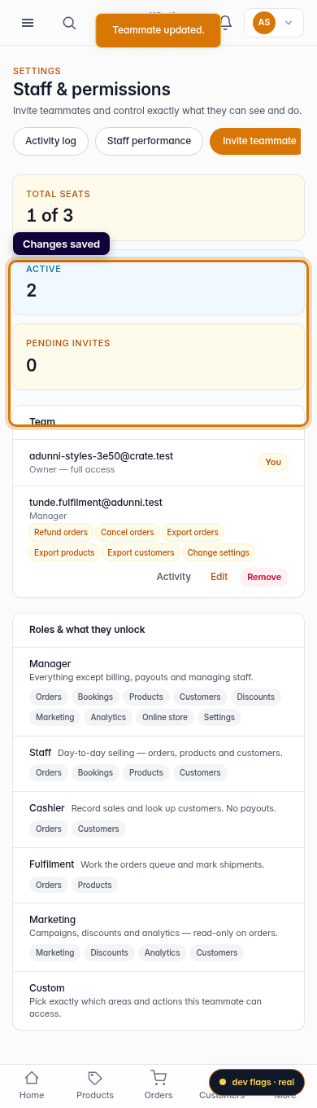
Task: Click Bookings tag under Staff role
Action: pos(95,772)
